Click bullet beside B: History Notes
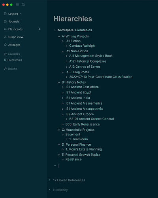158x198 pixels. [x=59, y=82]
